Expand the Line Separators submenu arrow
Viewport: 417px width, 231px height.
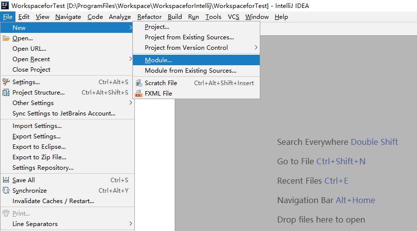click(131, 224)
